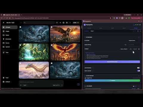Select the last tab in FlowLab panel
Viewport: 143px width, 107px height.
[x=136, y=28]
